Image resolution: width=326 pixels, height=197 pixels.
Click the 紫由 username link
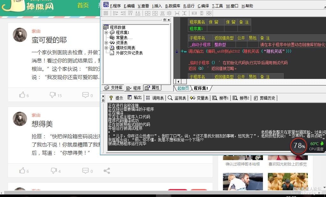36,31
